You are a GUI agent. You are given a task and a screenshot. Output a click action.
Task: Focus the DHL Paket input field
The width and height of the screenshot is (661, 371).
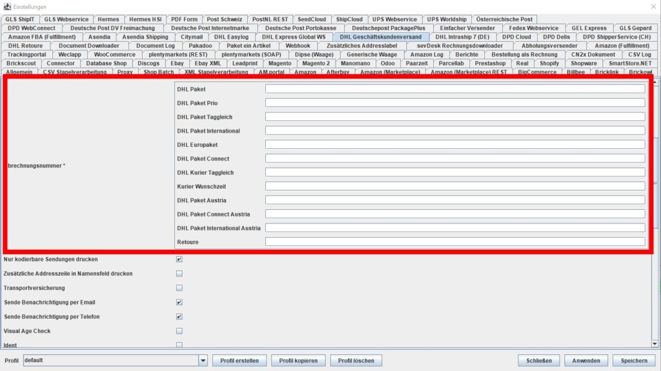[455, 89]
